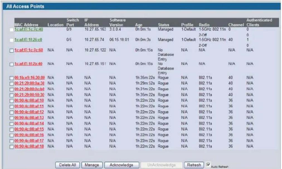
Task: Check the box next to 00:21:29:00:0a:30
Action: [11, 84]
